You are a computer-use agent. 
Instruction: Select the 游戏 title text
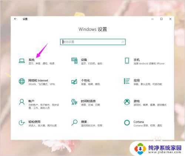tap(137, 101)
